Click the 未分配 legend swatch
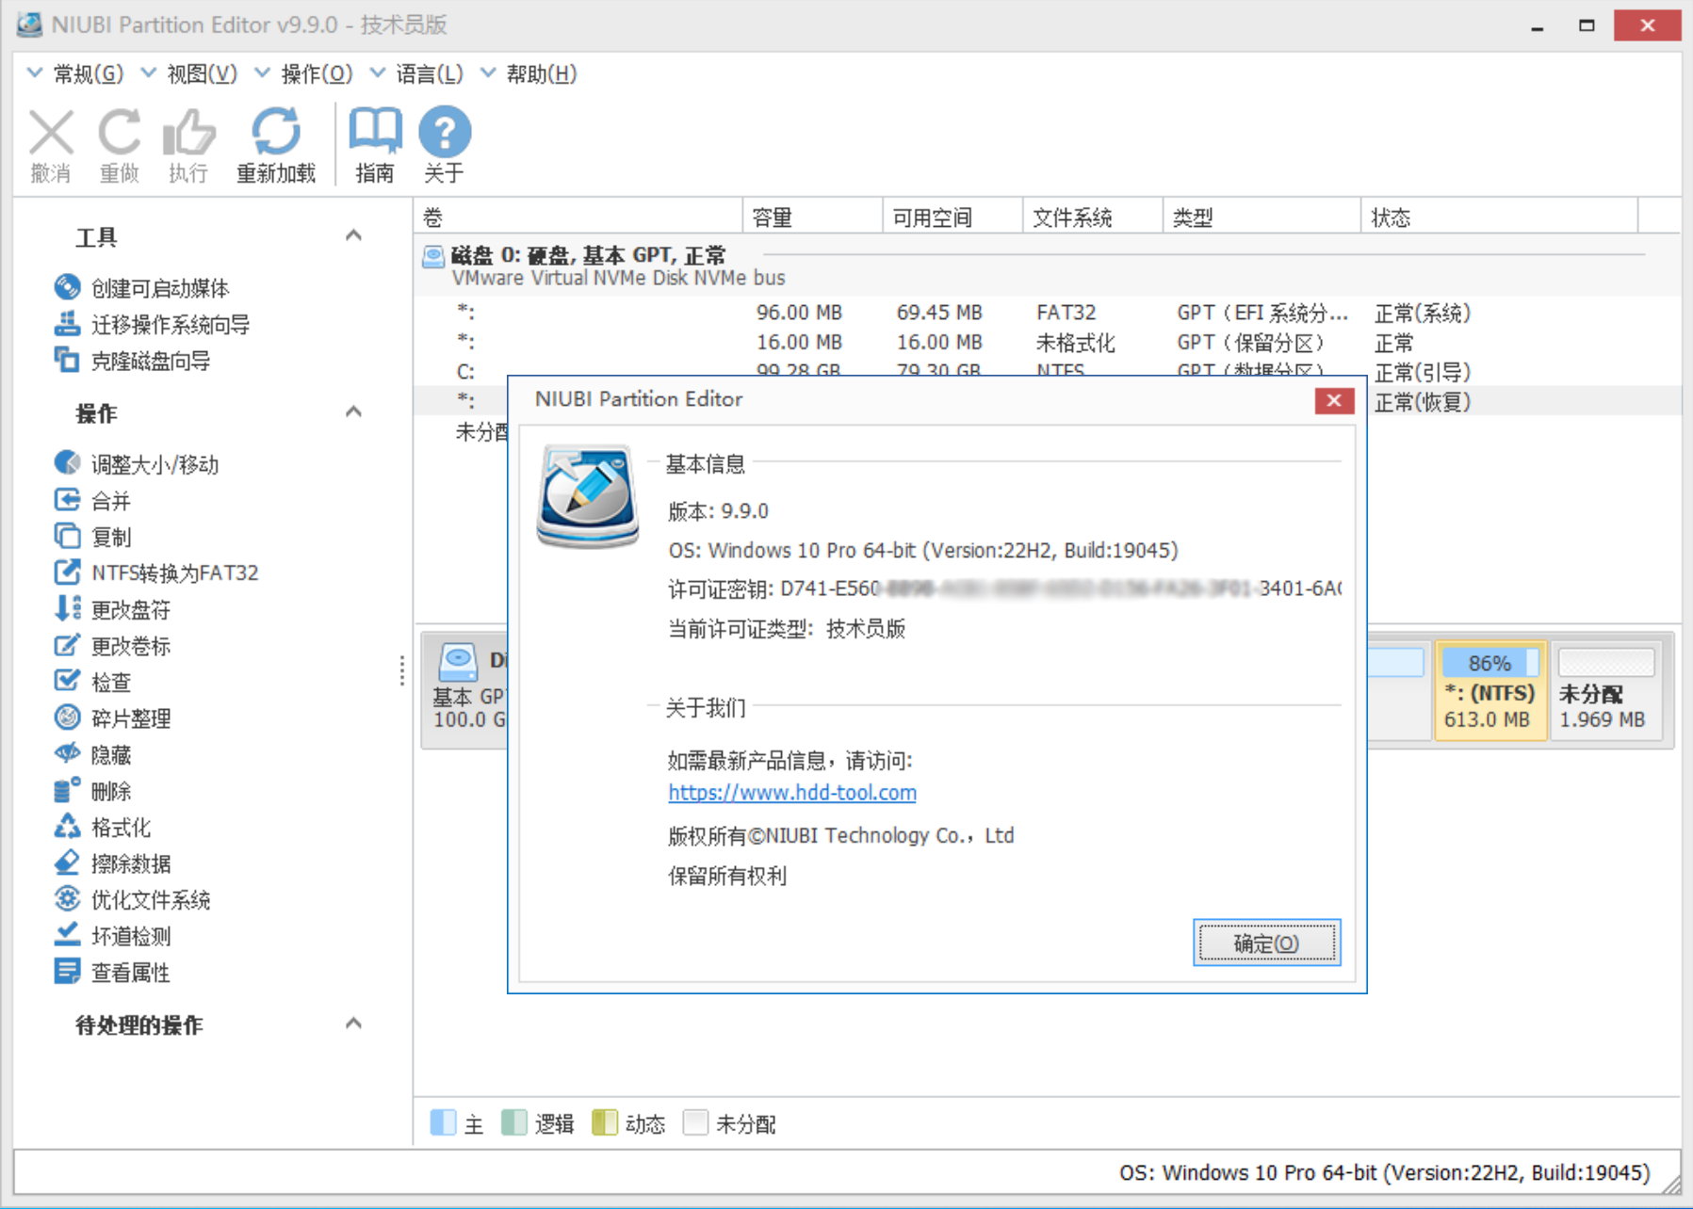Screen dimensions: 1693x1209 coord(695,1122)
